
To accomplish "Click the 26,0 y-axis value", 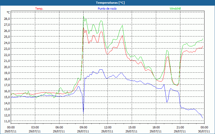I will click(7, 31).
